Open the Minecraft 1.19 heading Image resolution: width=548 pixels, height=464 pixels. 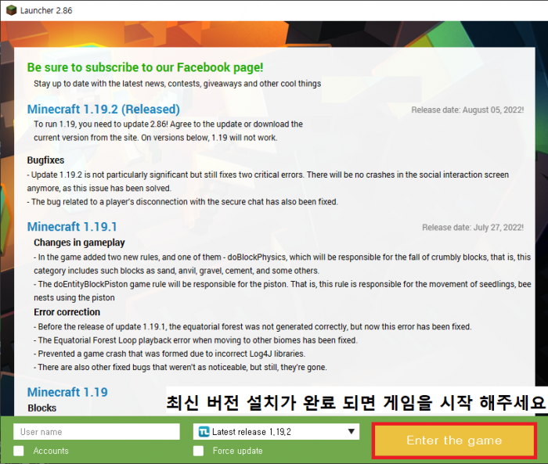[67, 392]
